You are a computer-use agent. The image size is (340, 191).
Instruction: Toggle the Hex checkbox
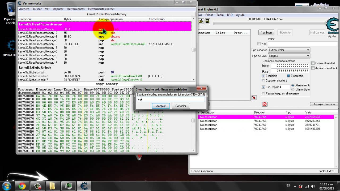click(x=259, y=44)
